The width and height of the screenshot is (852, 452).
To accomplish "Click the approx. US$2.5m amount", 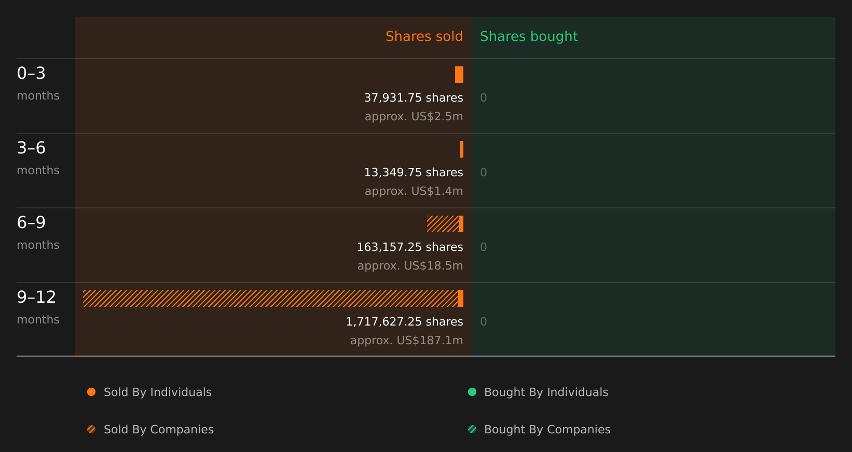I will click(x=414, y=116).
